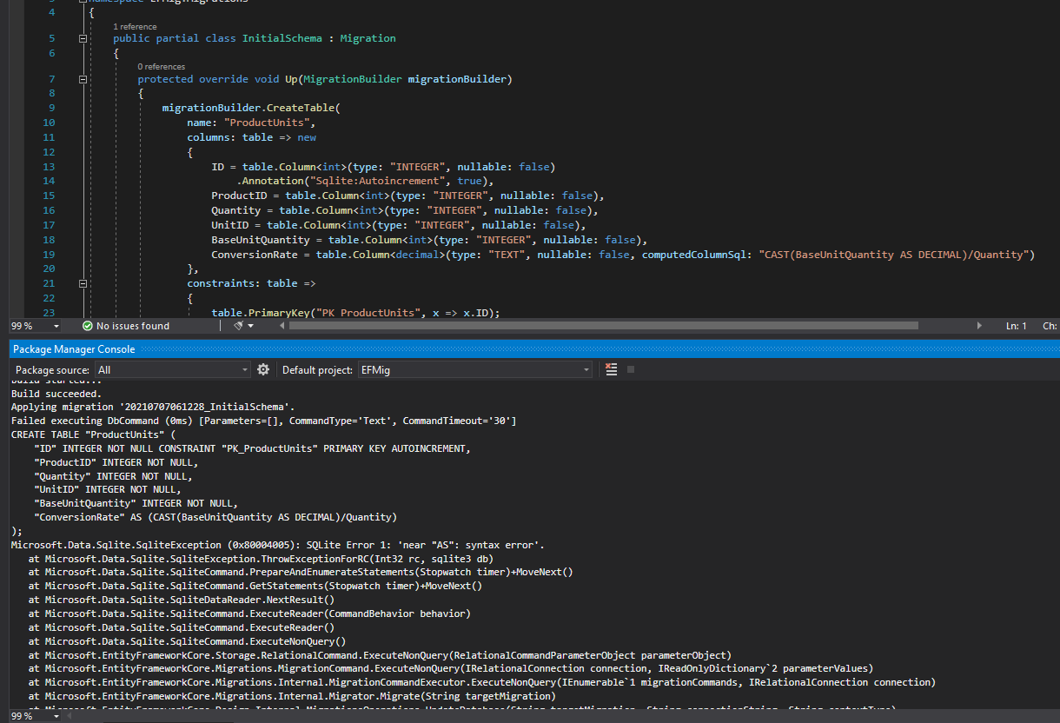Select the Package Manager Console title tab
Image resolution: width=1060 pixels, height=723 pixels.
73,348
